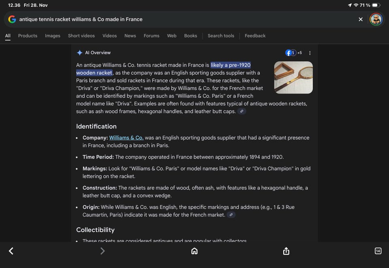
Task: Tap the 'Construction:' bullet label
Action: pyautogui.click(x=100, y=188)
